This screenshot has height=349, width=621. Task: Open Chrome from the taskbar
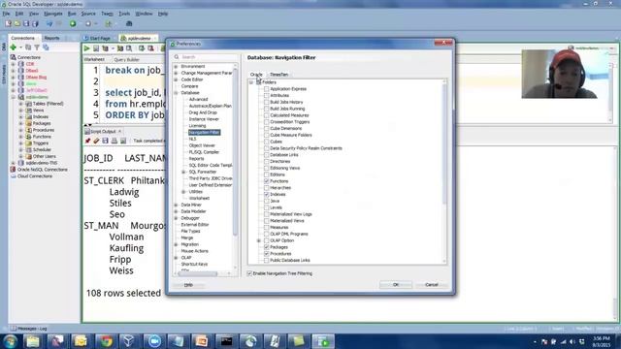coord(106,341)
